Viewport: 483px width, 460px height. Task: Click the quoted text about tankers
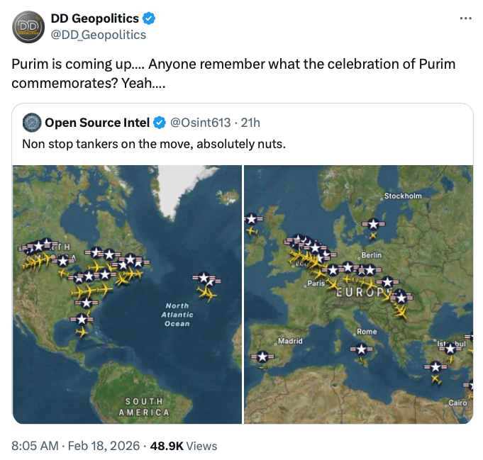click(x=153, y=145)
